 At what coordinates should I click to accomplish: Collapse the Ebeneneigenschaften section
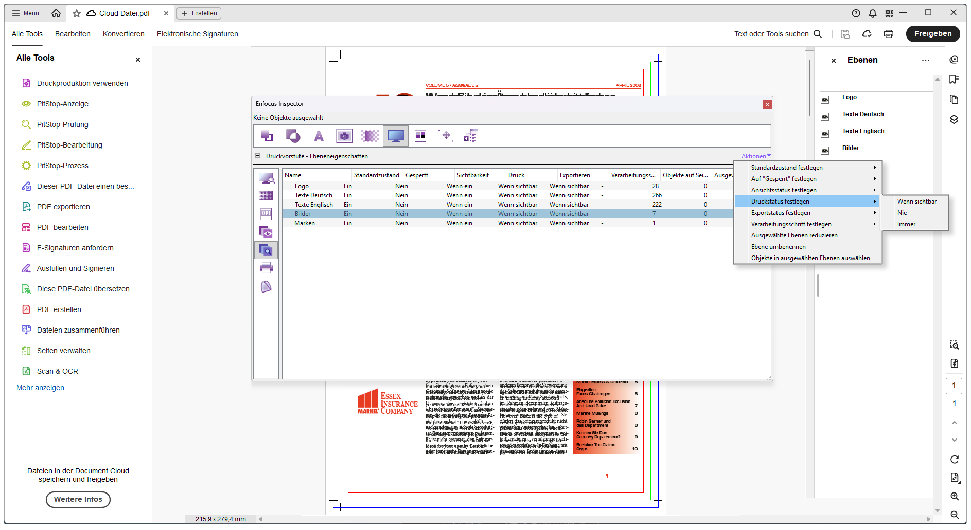257,156
